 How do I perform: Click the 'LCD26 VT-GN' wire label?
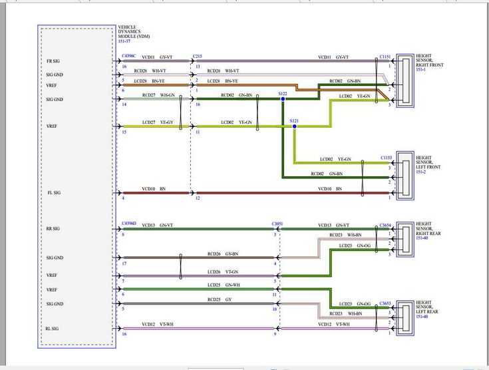(223, 272)
